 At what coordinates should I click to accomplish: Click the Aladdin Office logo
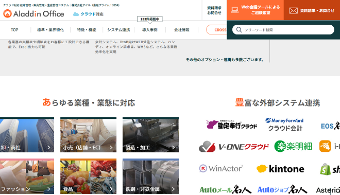coord(33,14)
